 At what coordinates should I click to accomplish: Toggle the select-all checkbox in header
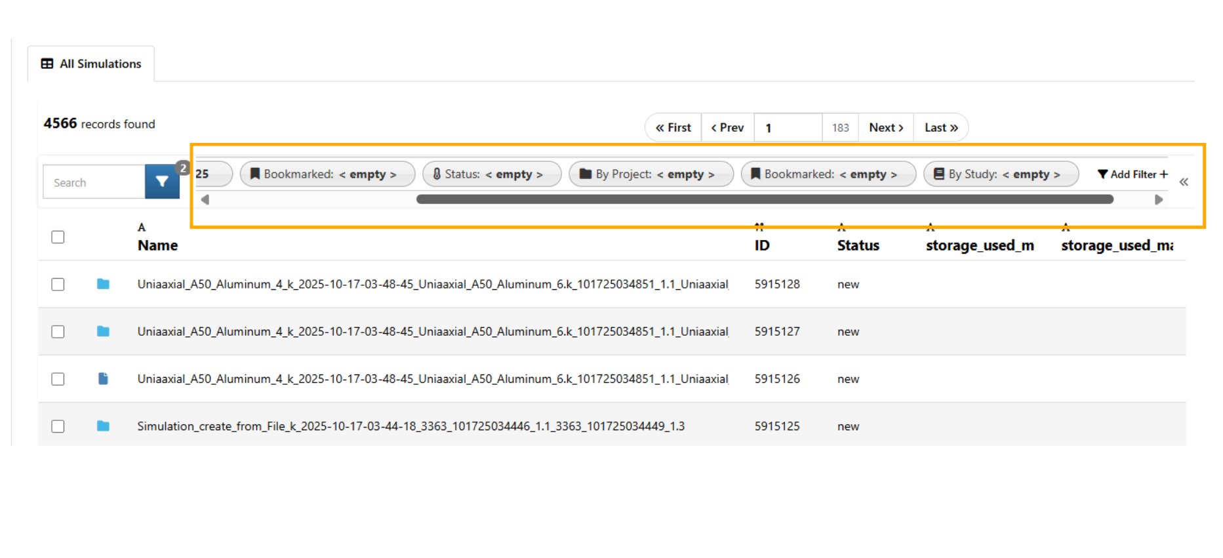58,237
